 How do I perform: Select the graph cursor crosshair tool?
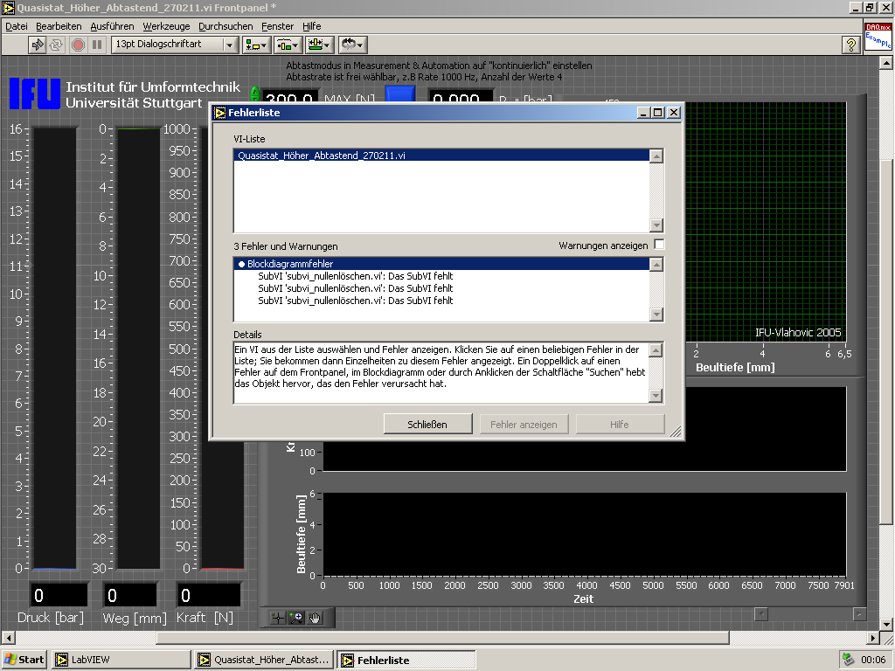click(x=279, y=618)
